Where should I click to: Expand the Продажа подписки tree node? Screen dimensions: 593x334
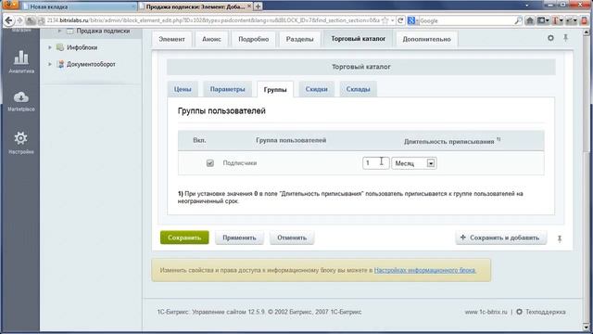point(59,31)
